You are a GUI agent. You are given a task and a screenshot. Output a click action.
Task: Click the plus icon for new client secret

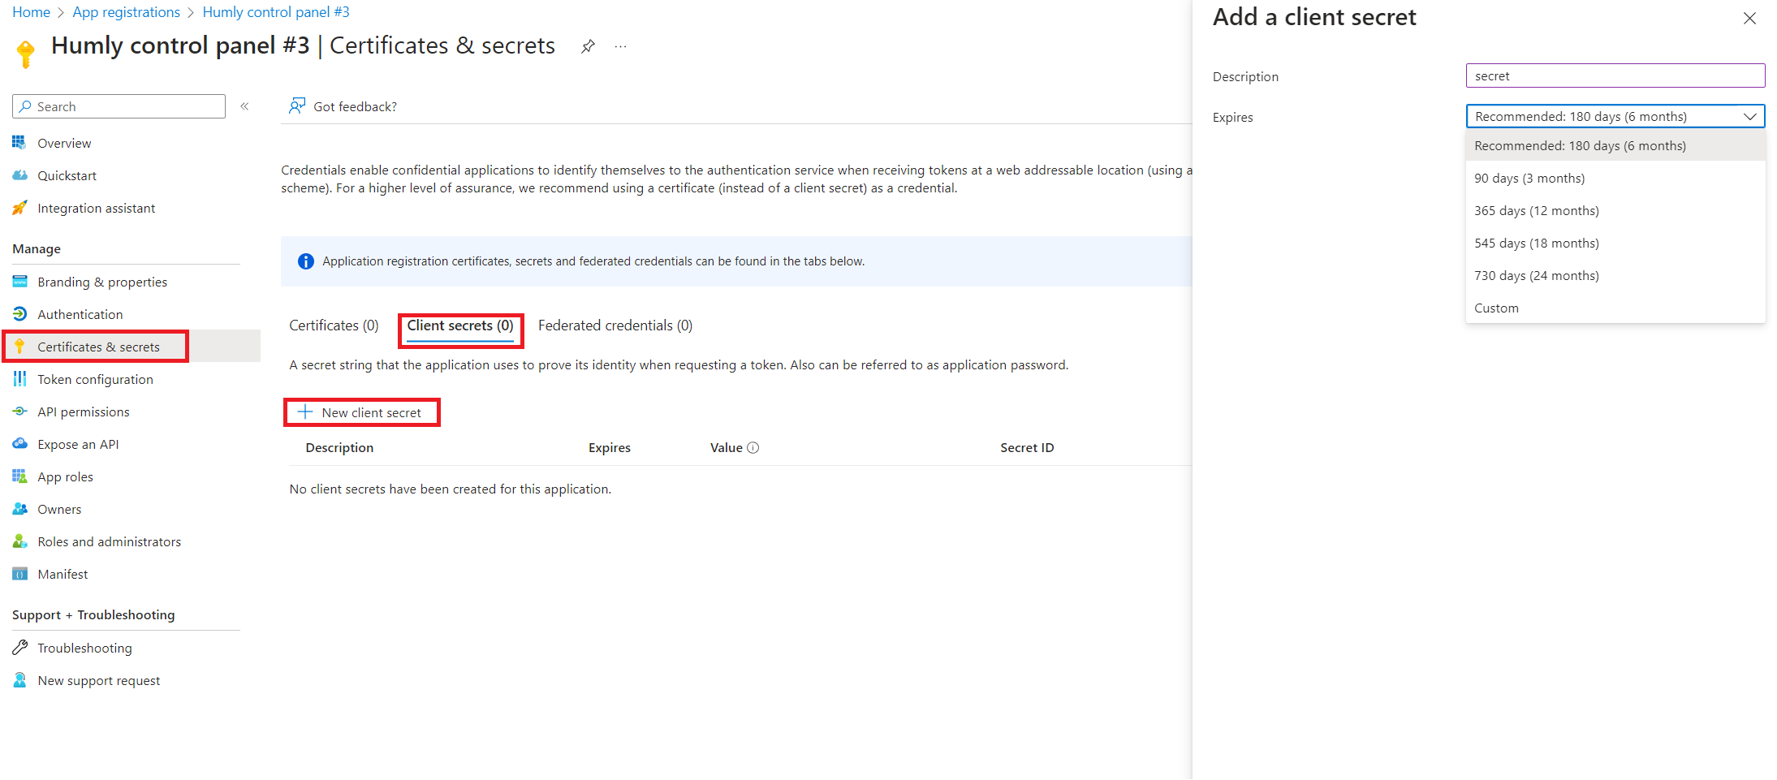[x=305, y=412]
